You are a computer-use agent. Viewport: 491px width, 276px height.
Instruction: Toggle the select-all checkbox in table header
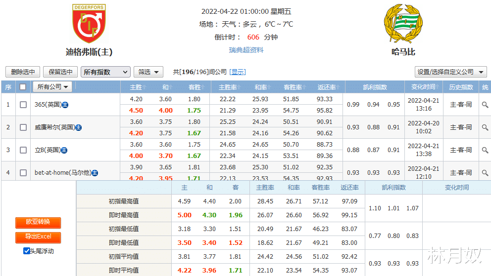[x=23, y=87]
